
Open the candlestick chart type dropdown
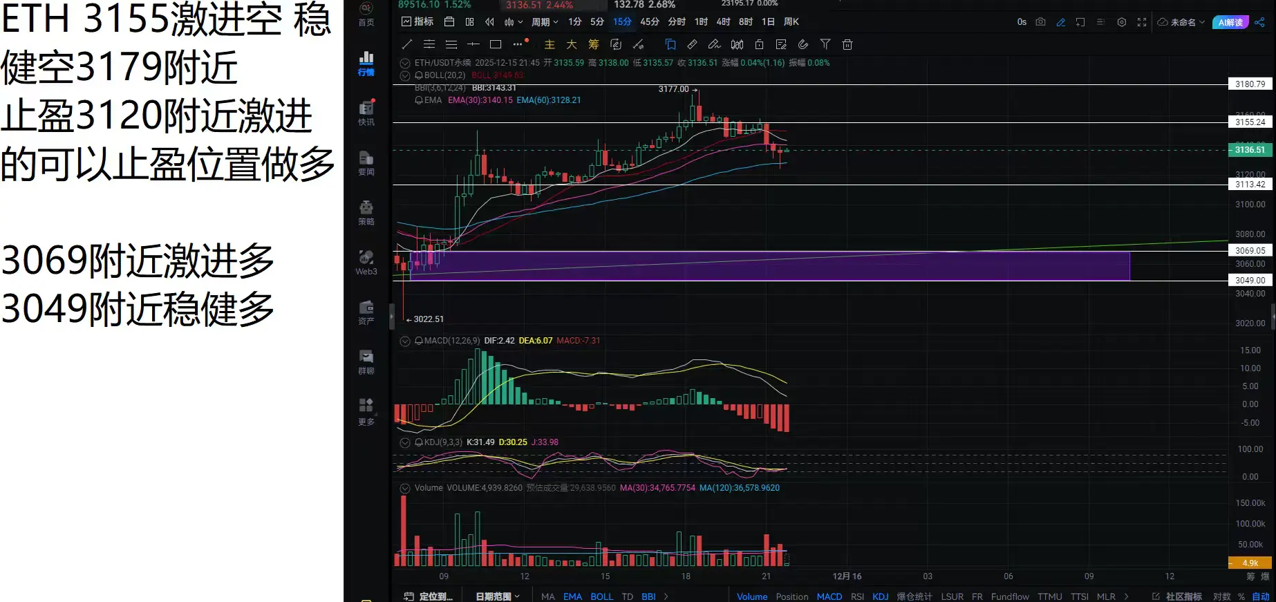point(514,22)
